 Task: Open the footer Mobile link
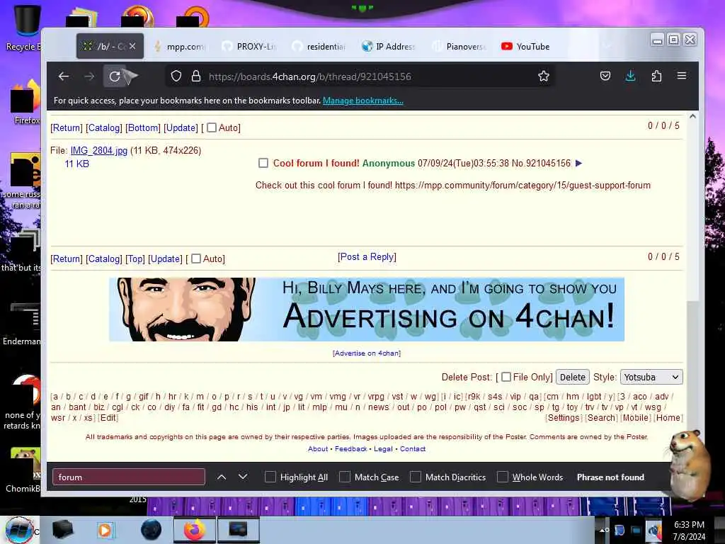636,418
